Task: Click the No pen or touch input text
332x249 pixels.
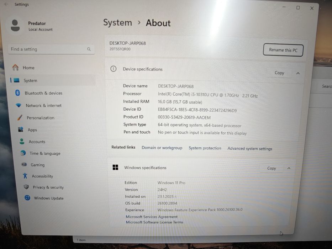Action: (202, 133)
